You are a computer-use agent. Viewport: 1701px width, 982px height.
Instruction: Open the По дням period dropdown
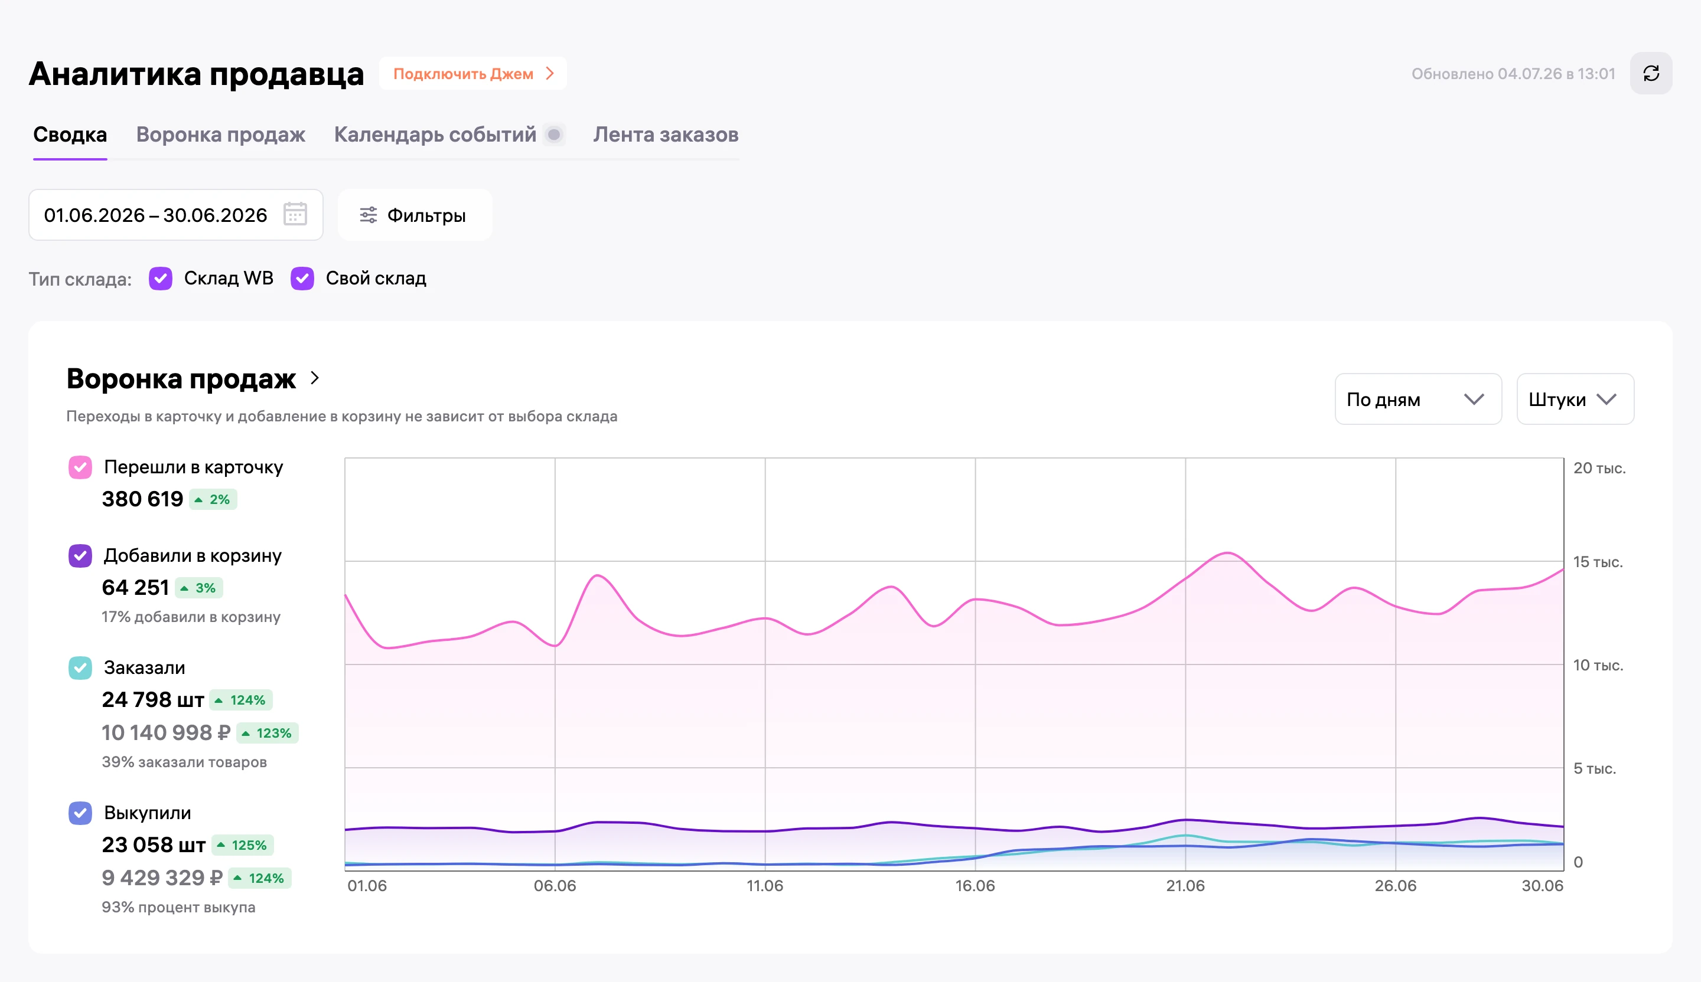1418,400
